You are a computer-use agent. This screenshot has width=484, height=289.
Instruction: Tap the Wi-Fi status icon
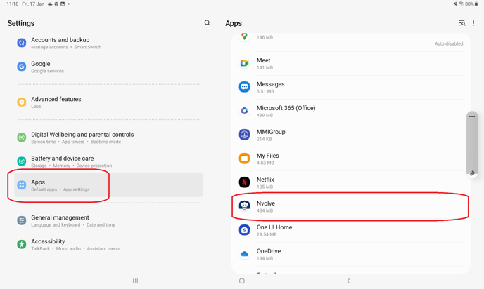461,4
